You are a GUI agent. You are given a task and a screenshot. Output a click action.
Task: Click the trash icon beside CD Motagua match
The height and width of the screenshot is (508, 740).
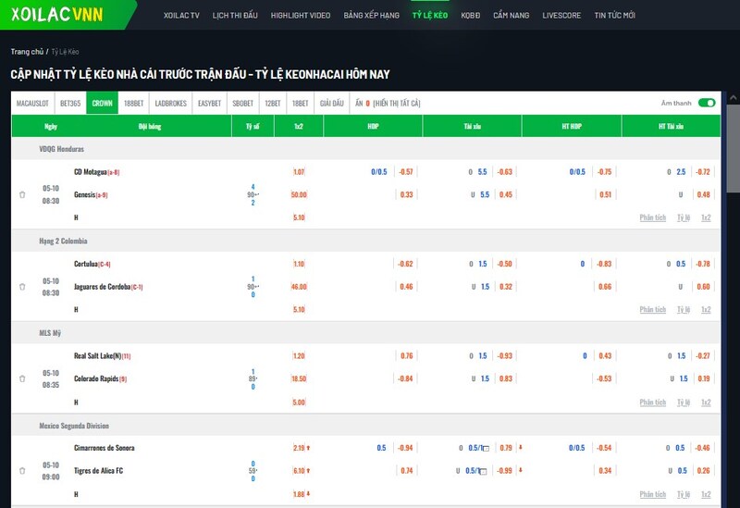point(22,194)
